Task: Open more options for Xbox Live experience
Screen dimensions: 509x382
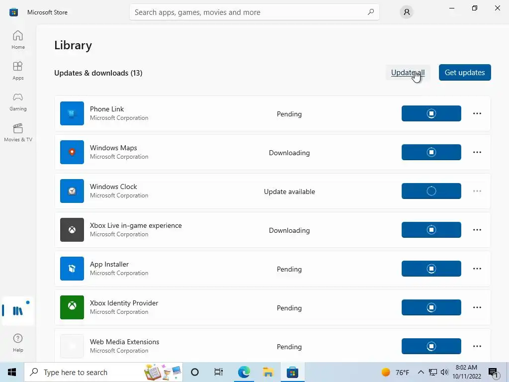Action: [x=477, y=230]
